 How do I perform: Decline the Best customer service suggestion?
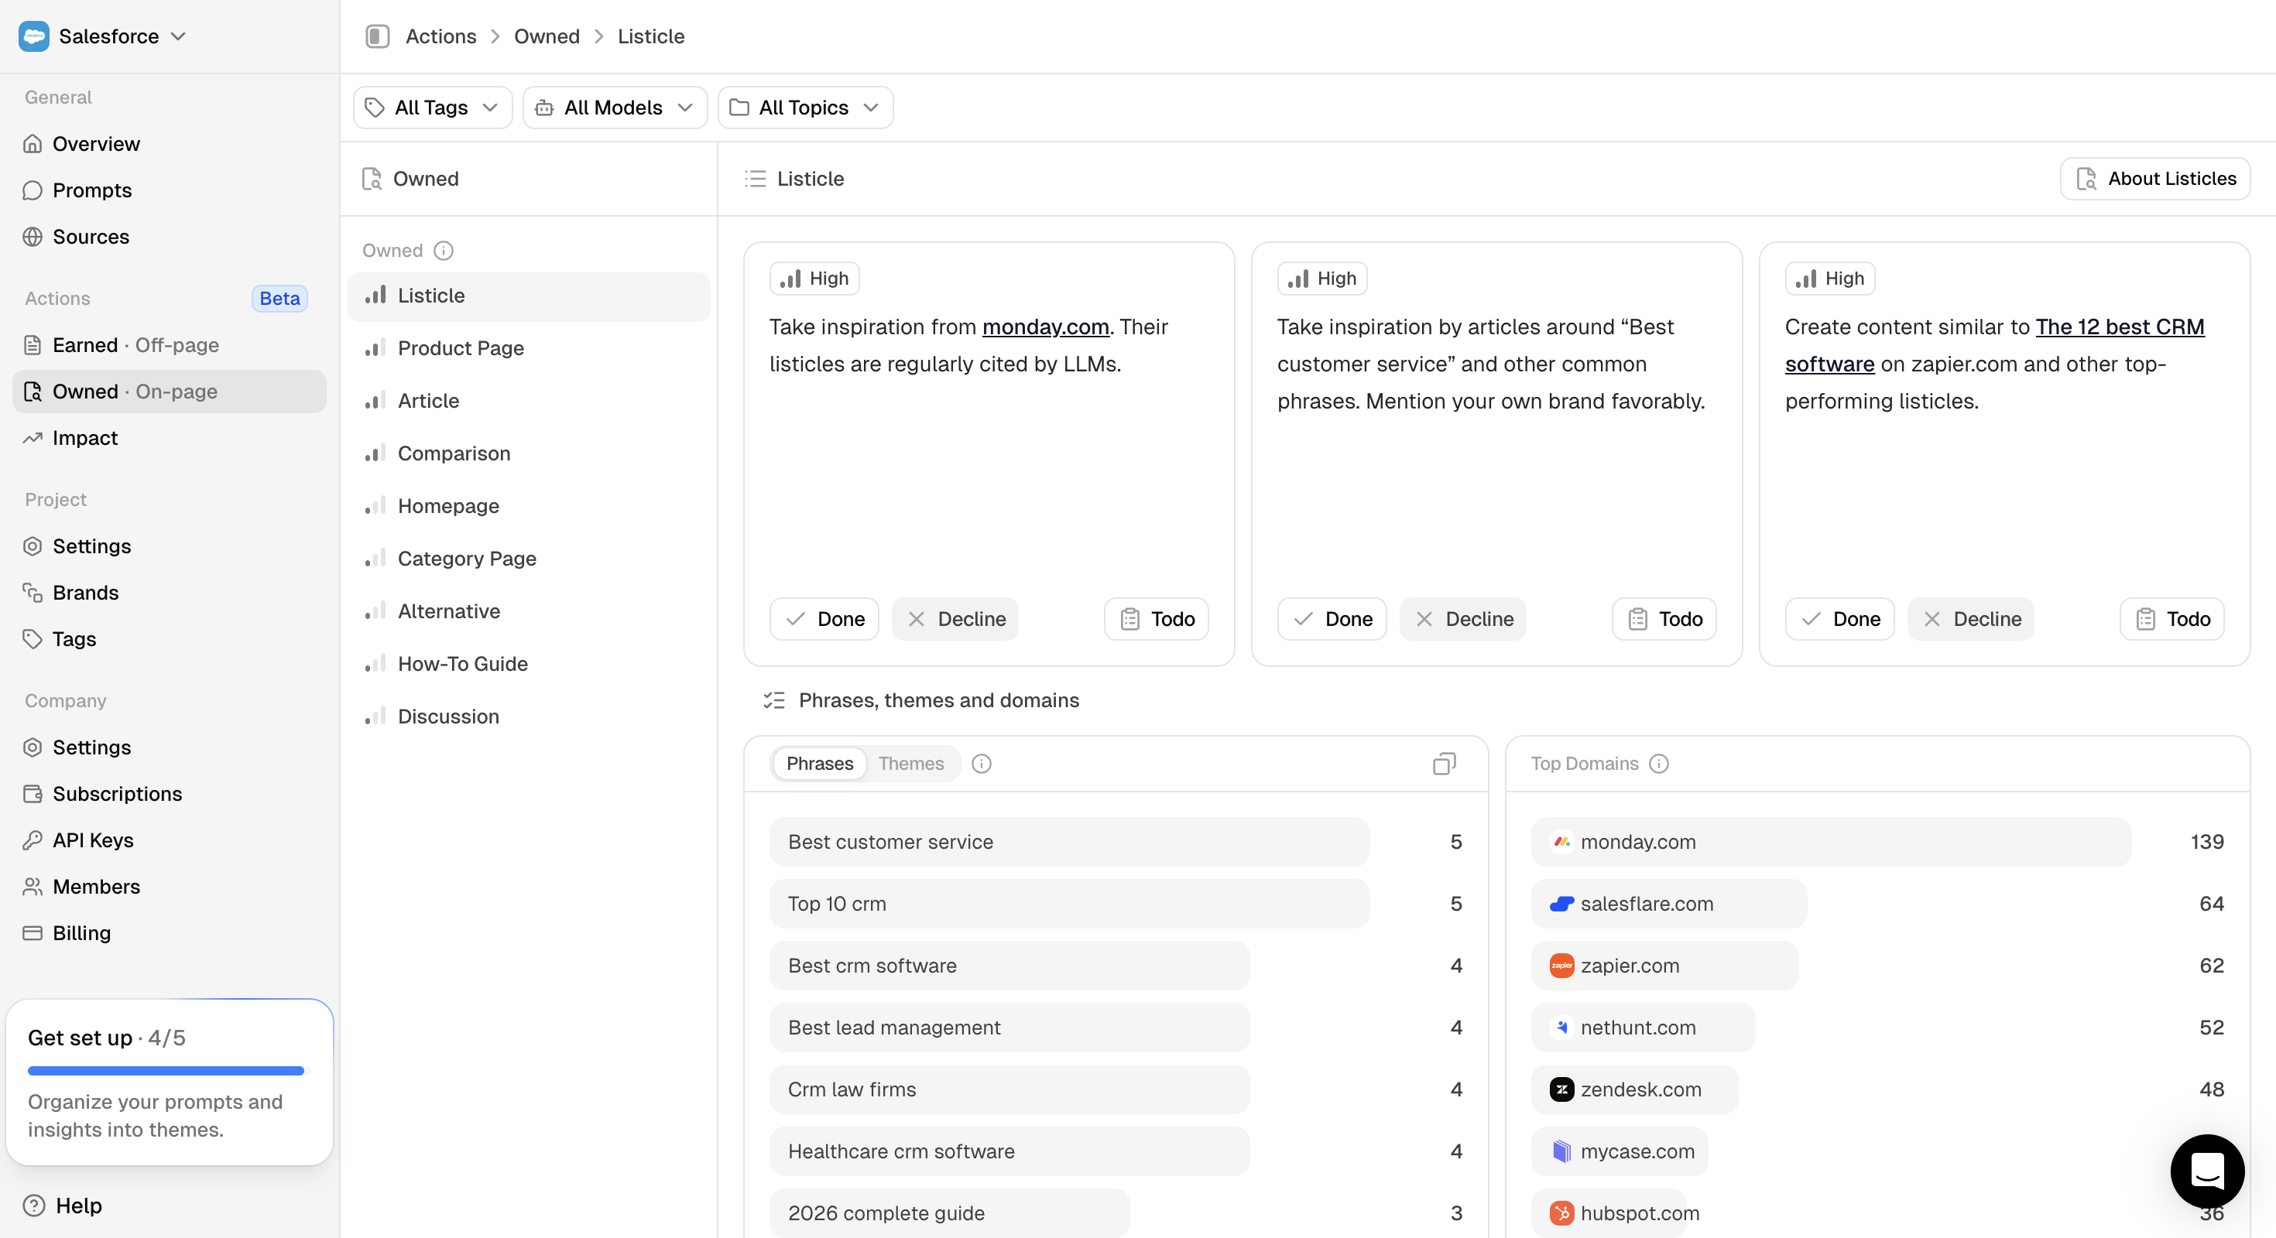point(1462,619)
